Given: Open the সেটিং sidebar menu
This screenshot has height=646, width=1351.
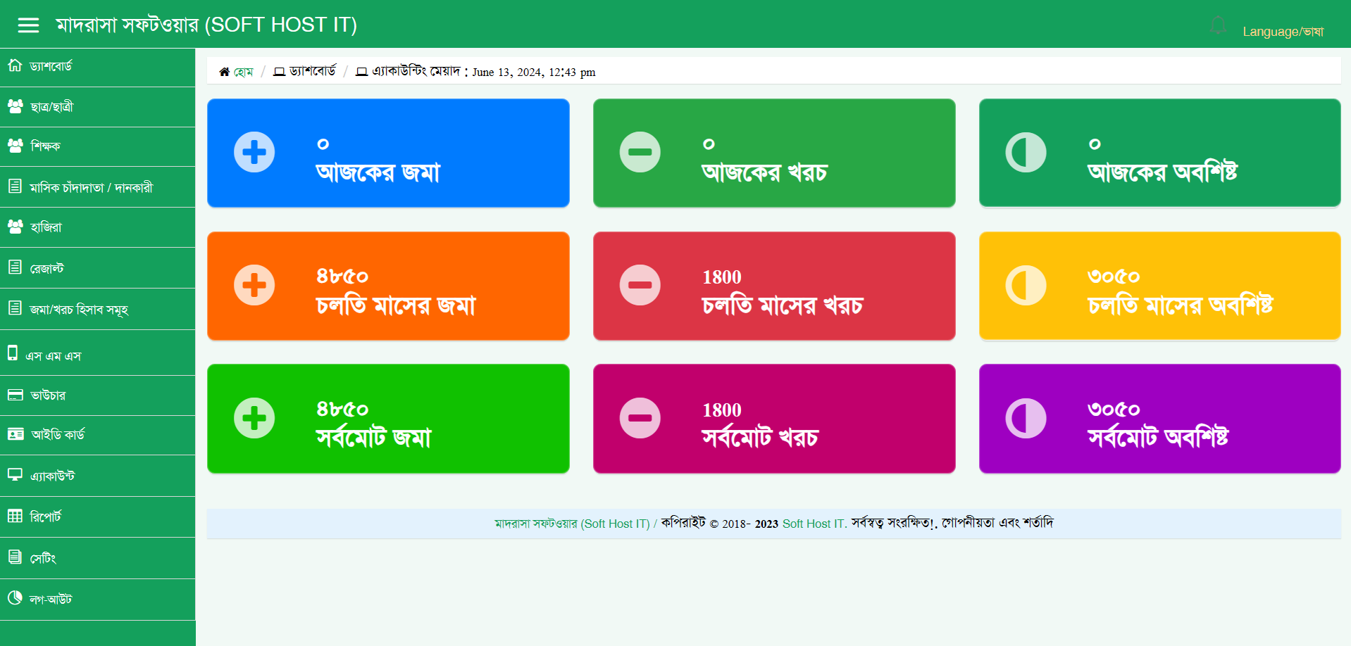Looking at the screenshot, I should point(42,558).
